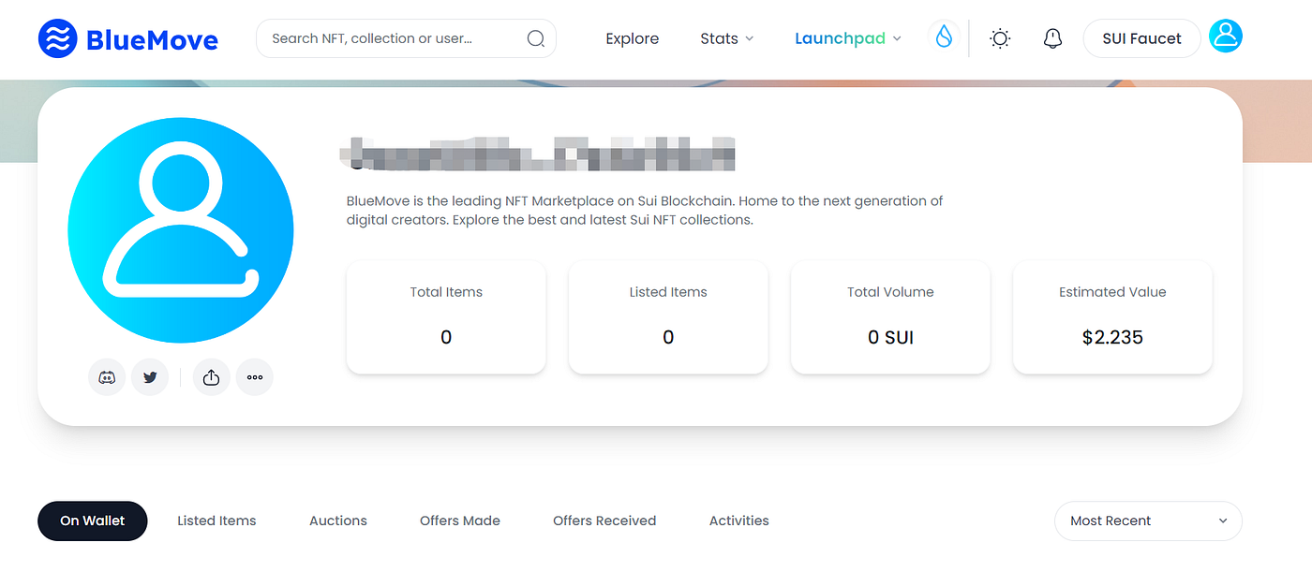This screenshot has width=1312, height=572.
Task: Click the BlueMove description paragraph
Action: [x=645, y=211]
